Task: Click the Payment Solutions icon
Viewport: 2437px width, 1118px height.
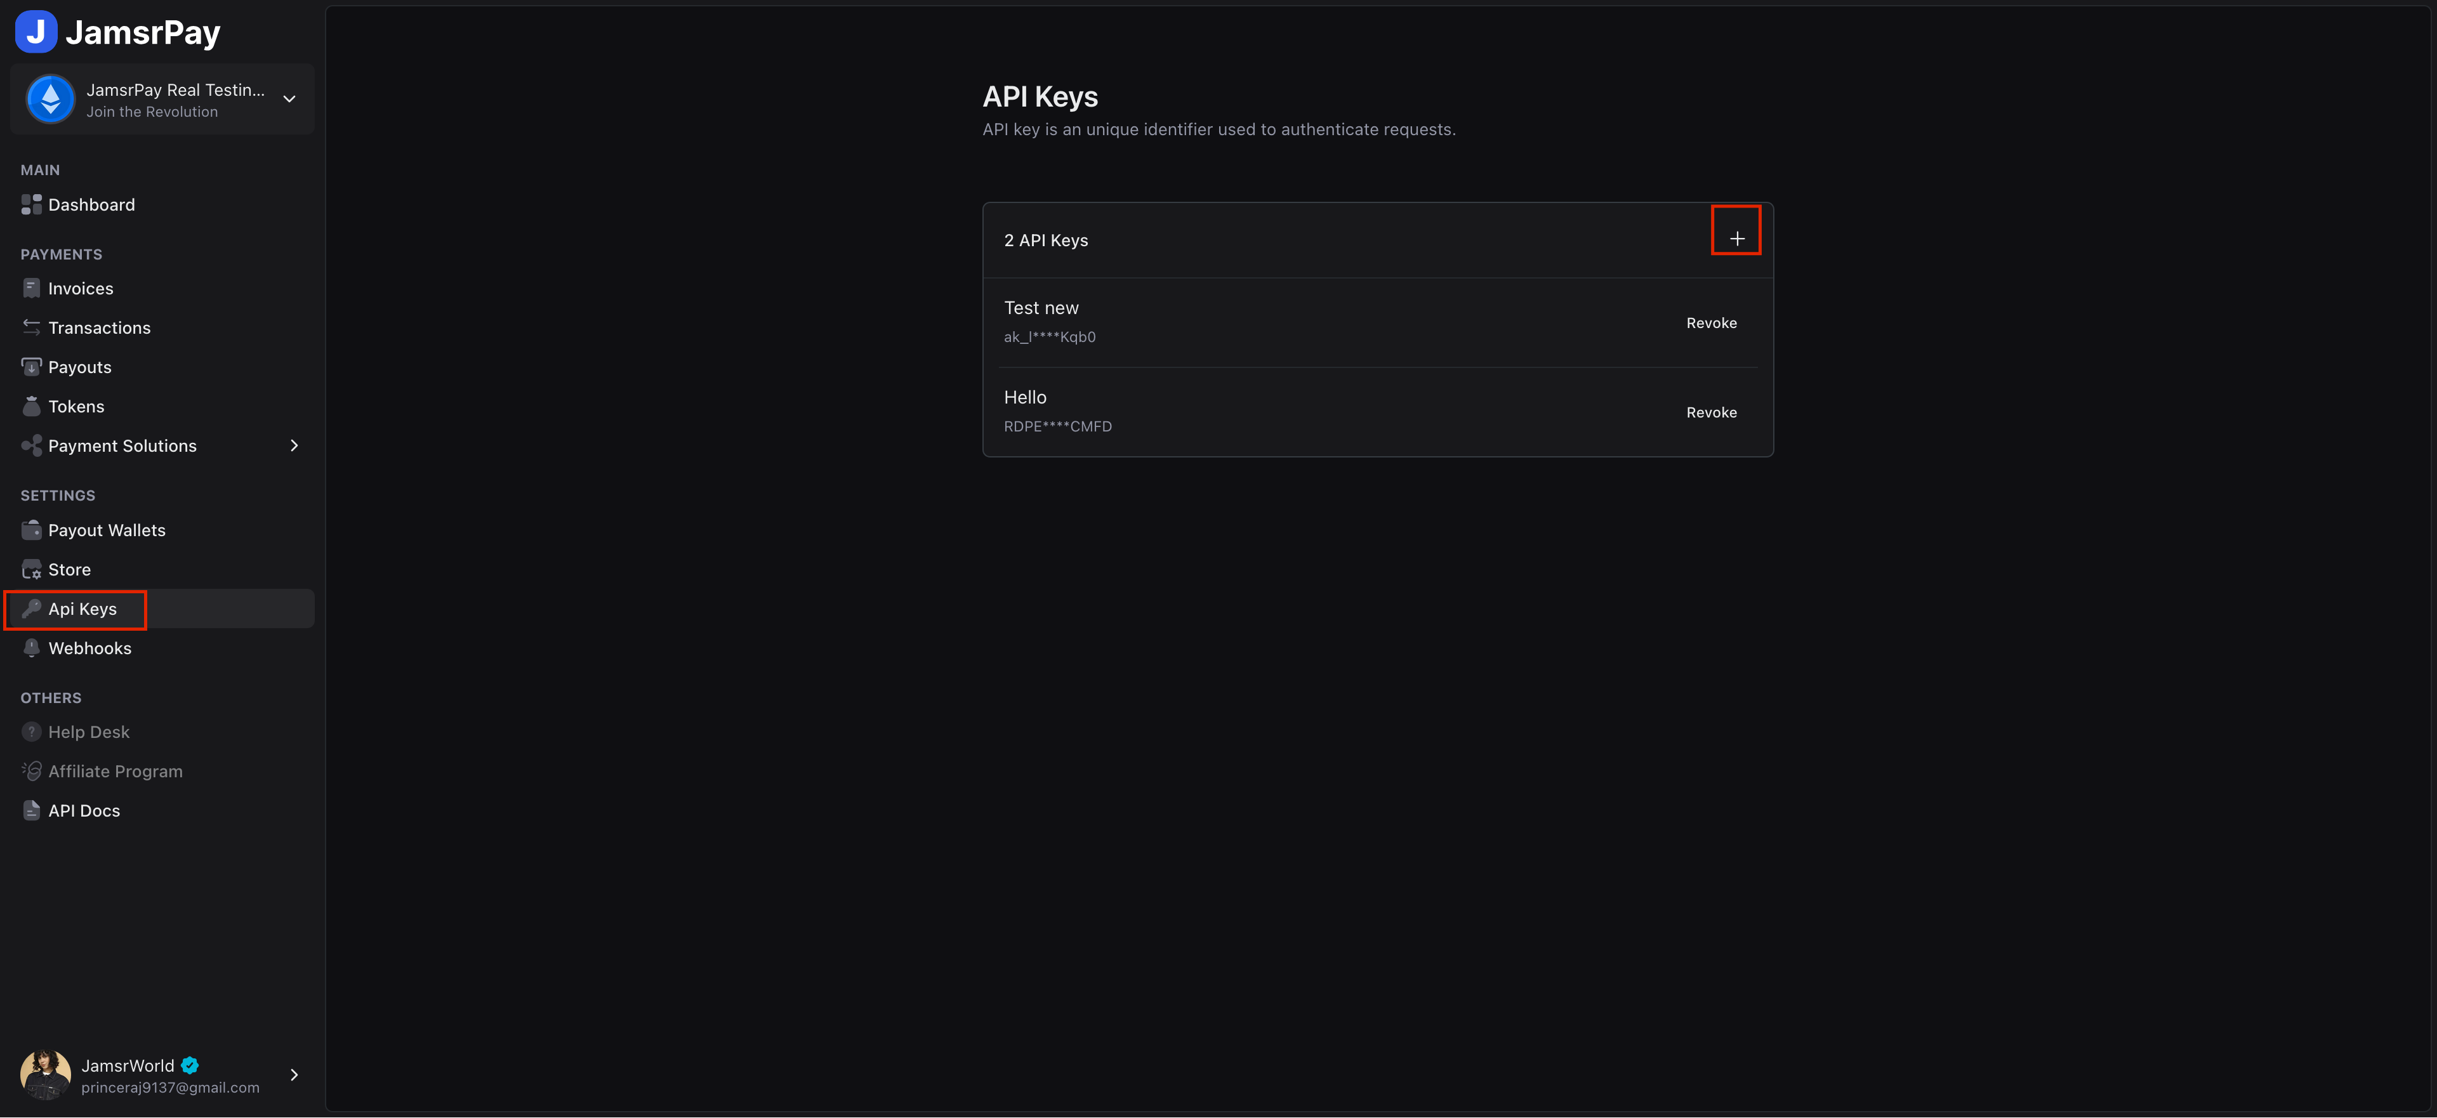Action: point(31,445)
